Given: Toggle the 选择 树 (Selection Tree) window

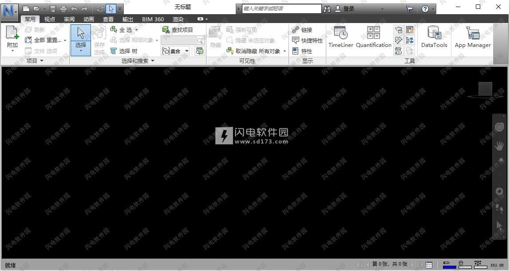Looking at the screenshot, I should coord(123,51).
